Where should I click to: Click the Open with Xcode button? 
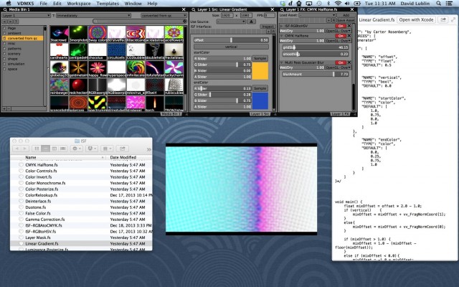(417, 19)
